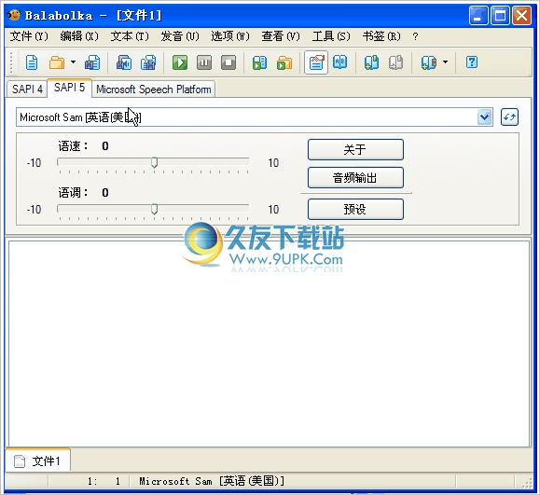Click inside the main text editing area
Screen dimensions: 540x495
point(269,344)
